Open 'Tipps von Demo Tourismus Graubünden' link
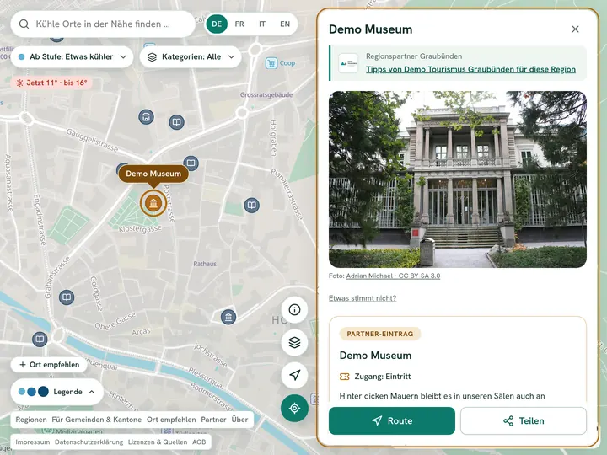Image resolution: width=607 pixels, height=455 pixels. (x=470, y=69)
